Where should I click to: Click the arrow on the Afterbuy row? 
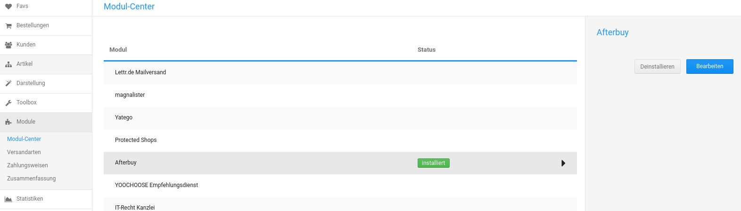click(x=563, y=163)
